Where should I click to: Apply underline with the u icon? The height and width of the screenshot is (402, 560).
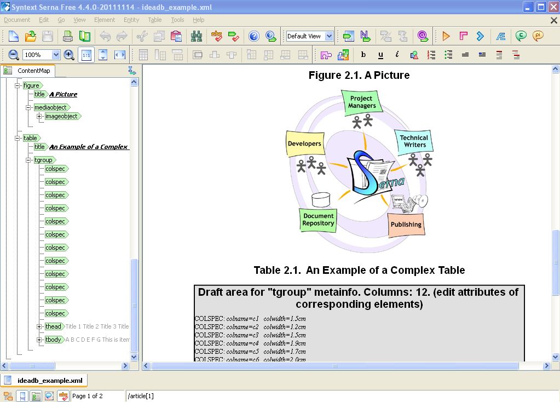[380, 55]
